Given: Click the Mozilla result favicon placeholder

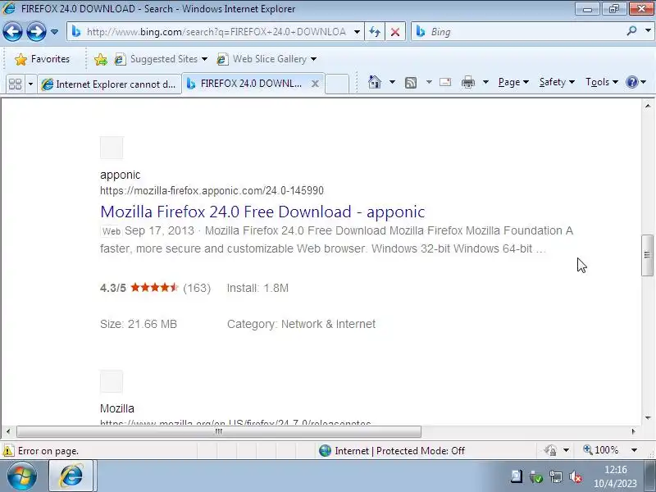Looking at the screenshot, I should [112, 381].
